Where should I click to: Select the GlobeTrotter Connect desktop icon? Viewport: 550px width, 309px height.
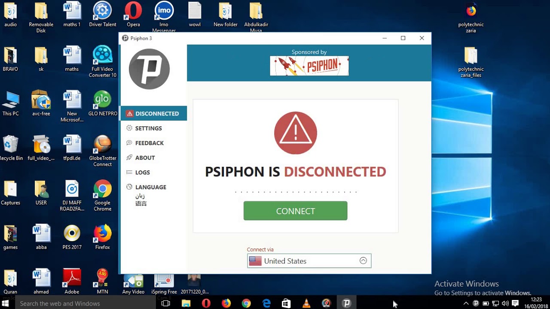tap(103, 151)
